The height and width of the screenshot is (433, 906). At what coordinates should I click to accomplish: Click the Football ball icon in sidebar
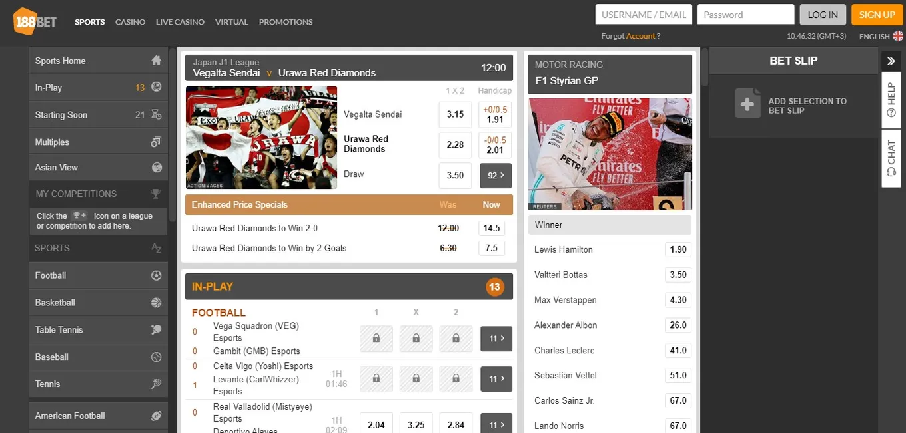coord(157,275)
